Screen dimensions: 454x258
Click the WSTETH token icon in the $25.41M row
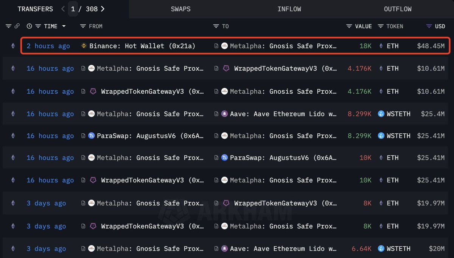[x=381, y=136]
